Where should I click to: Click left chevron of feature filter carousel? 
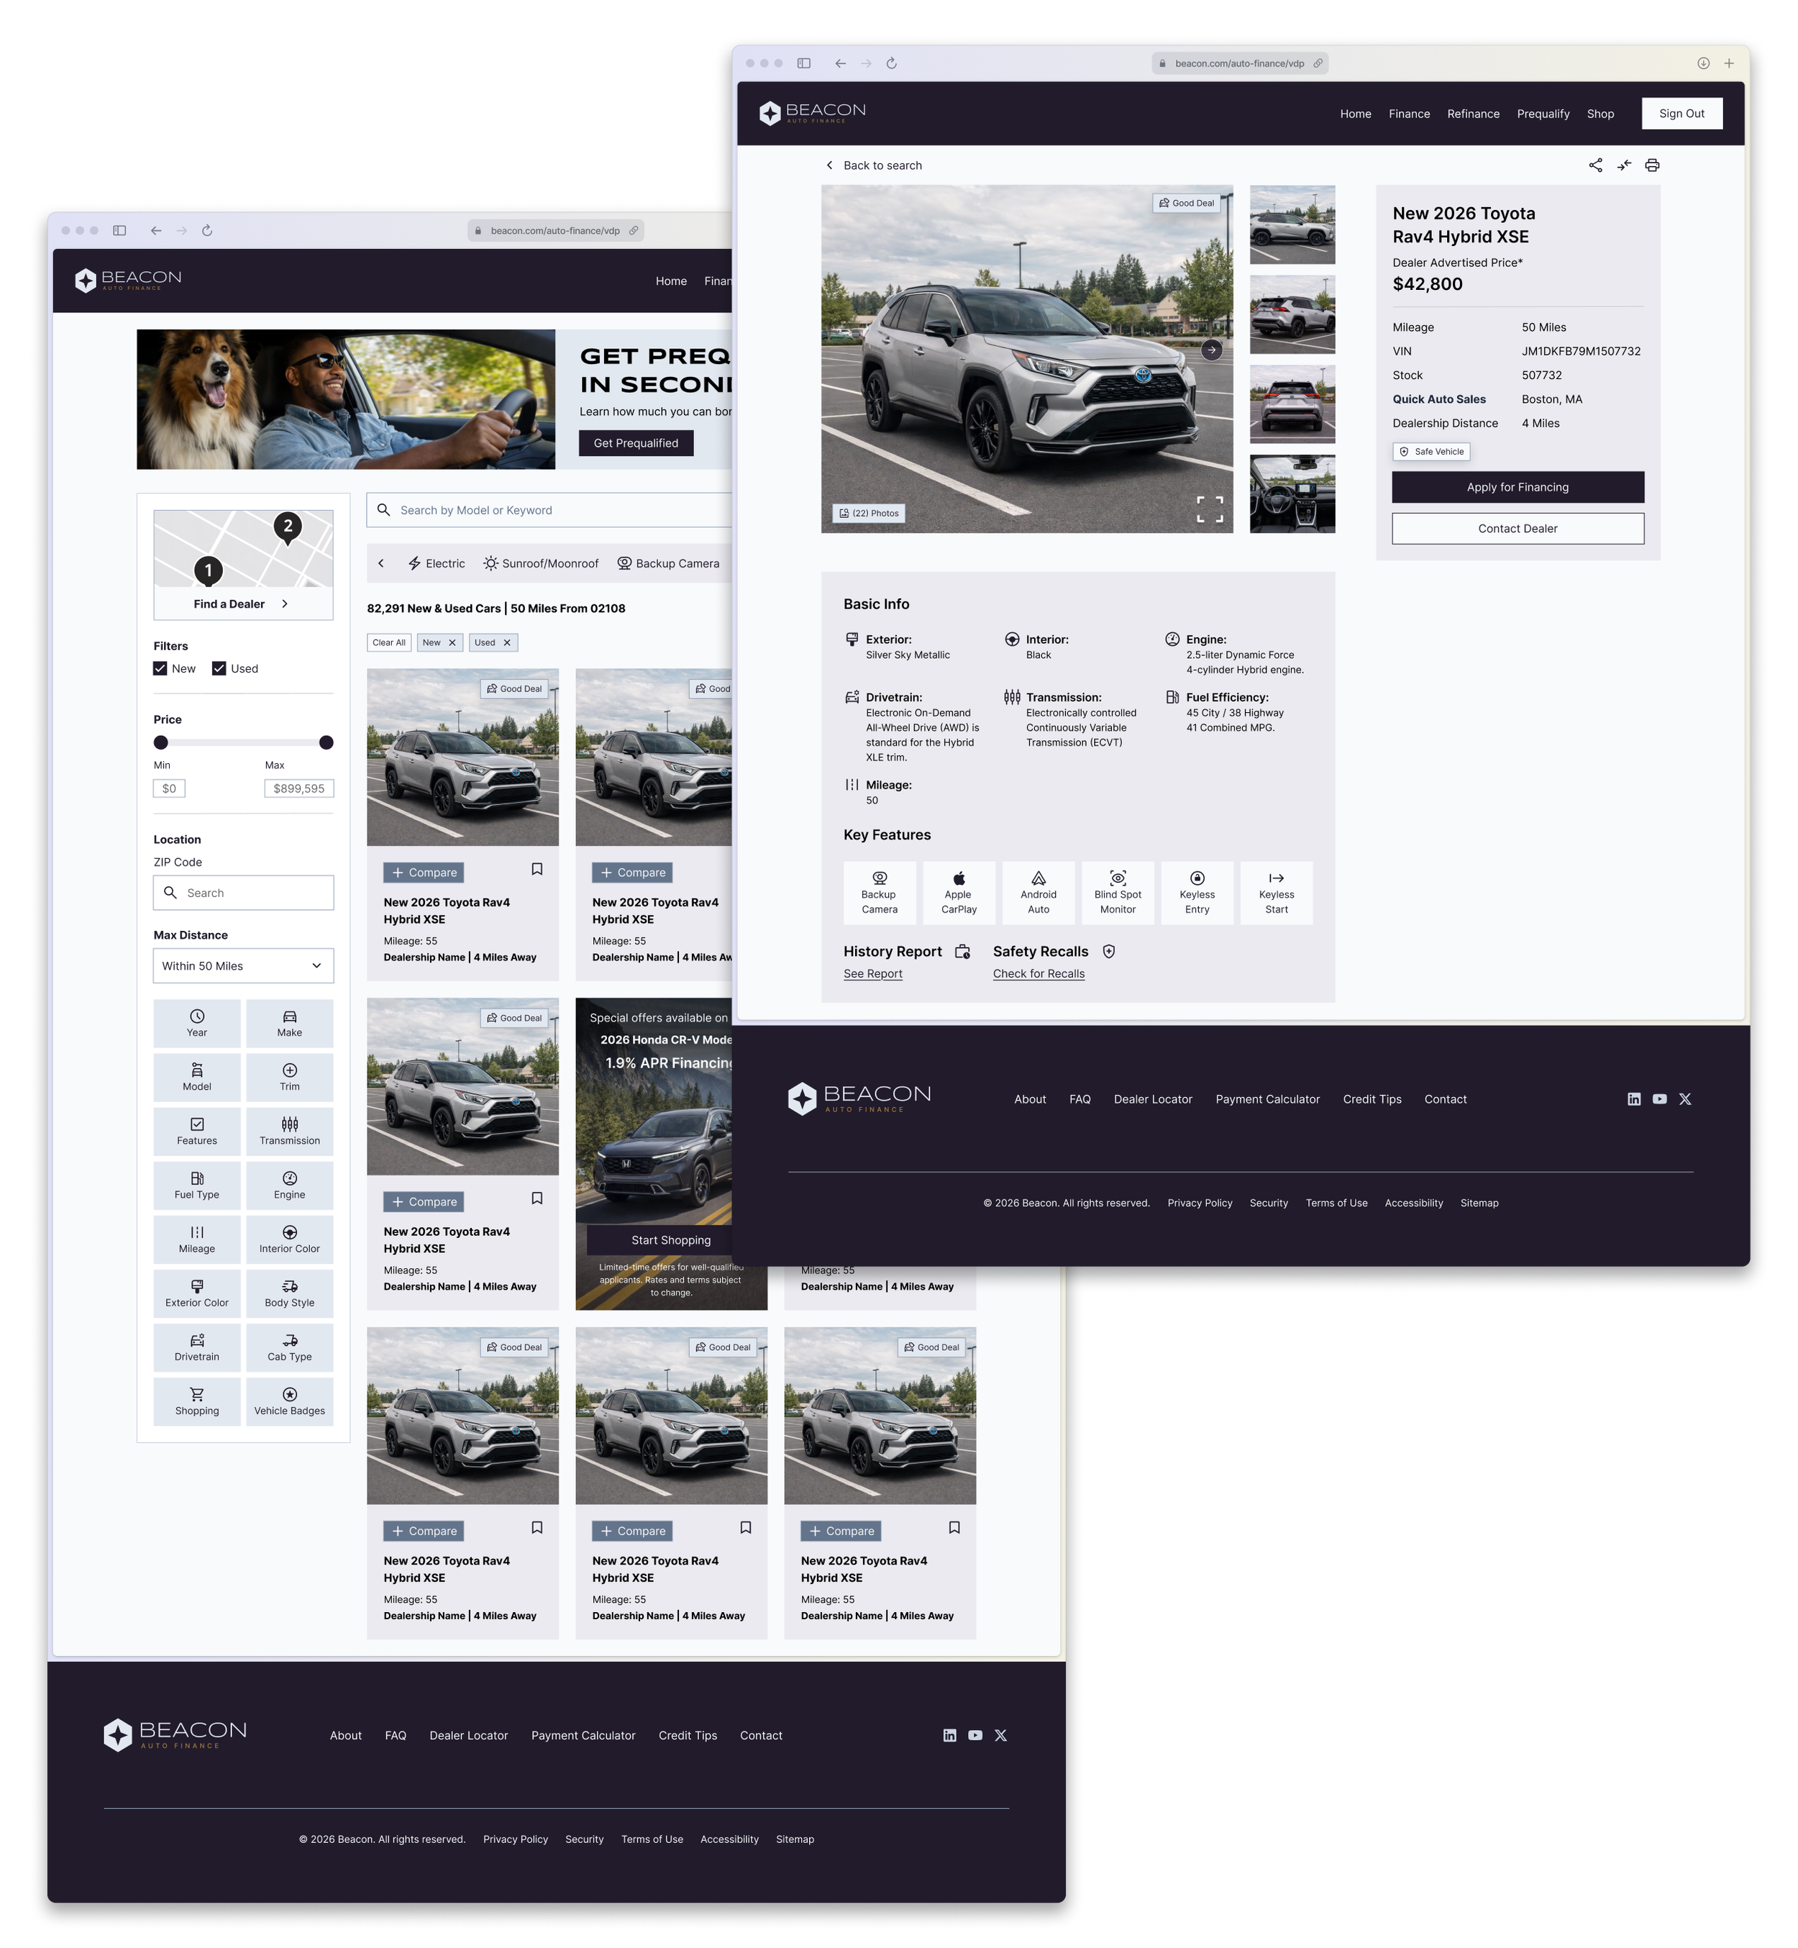click(x=381, y=563)
